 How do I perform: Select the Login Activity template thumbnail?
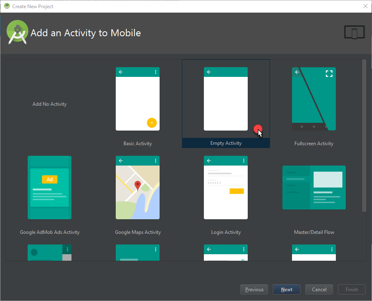point(226,188)
